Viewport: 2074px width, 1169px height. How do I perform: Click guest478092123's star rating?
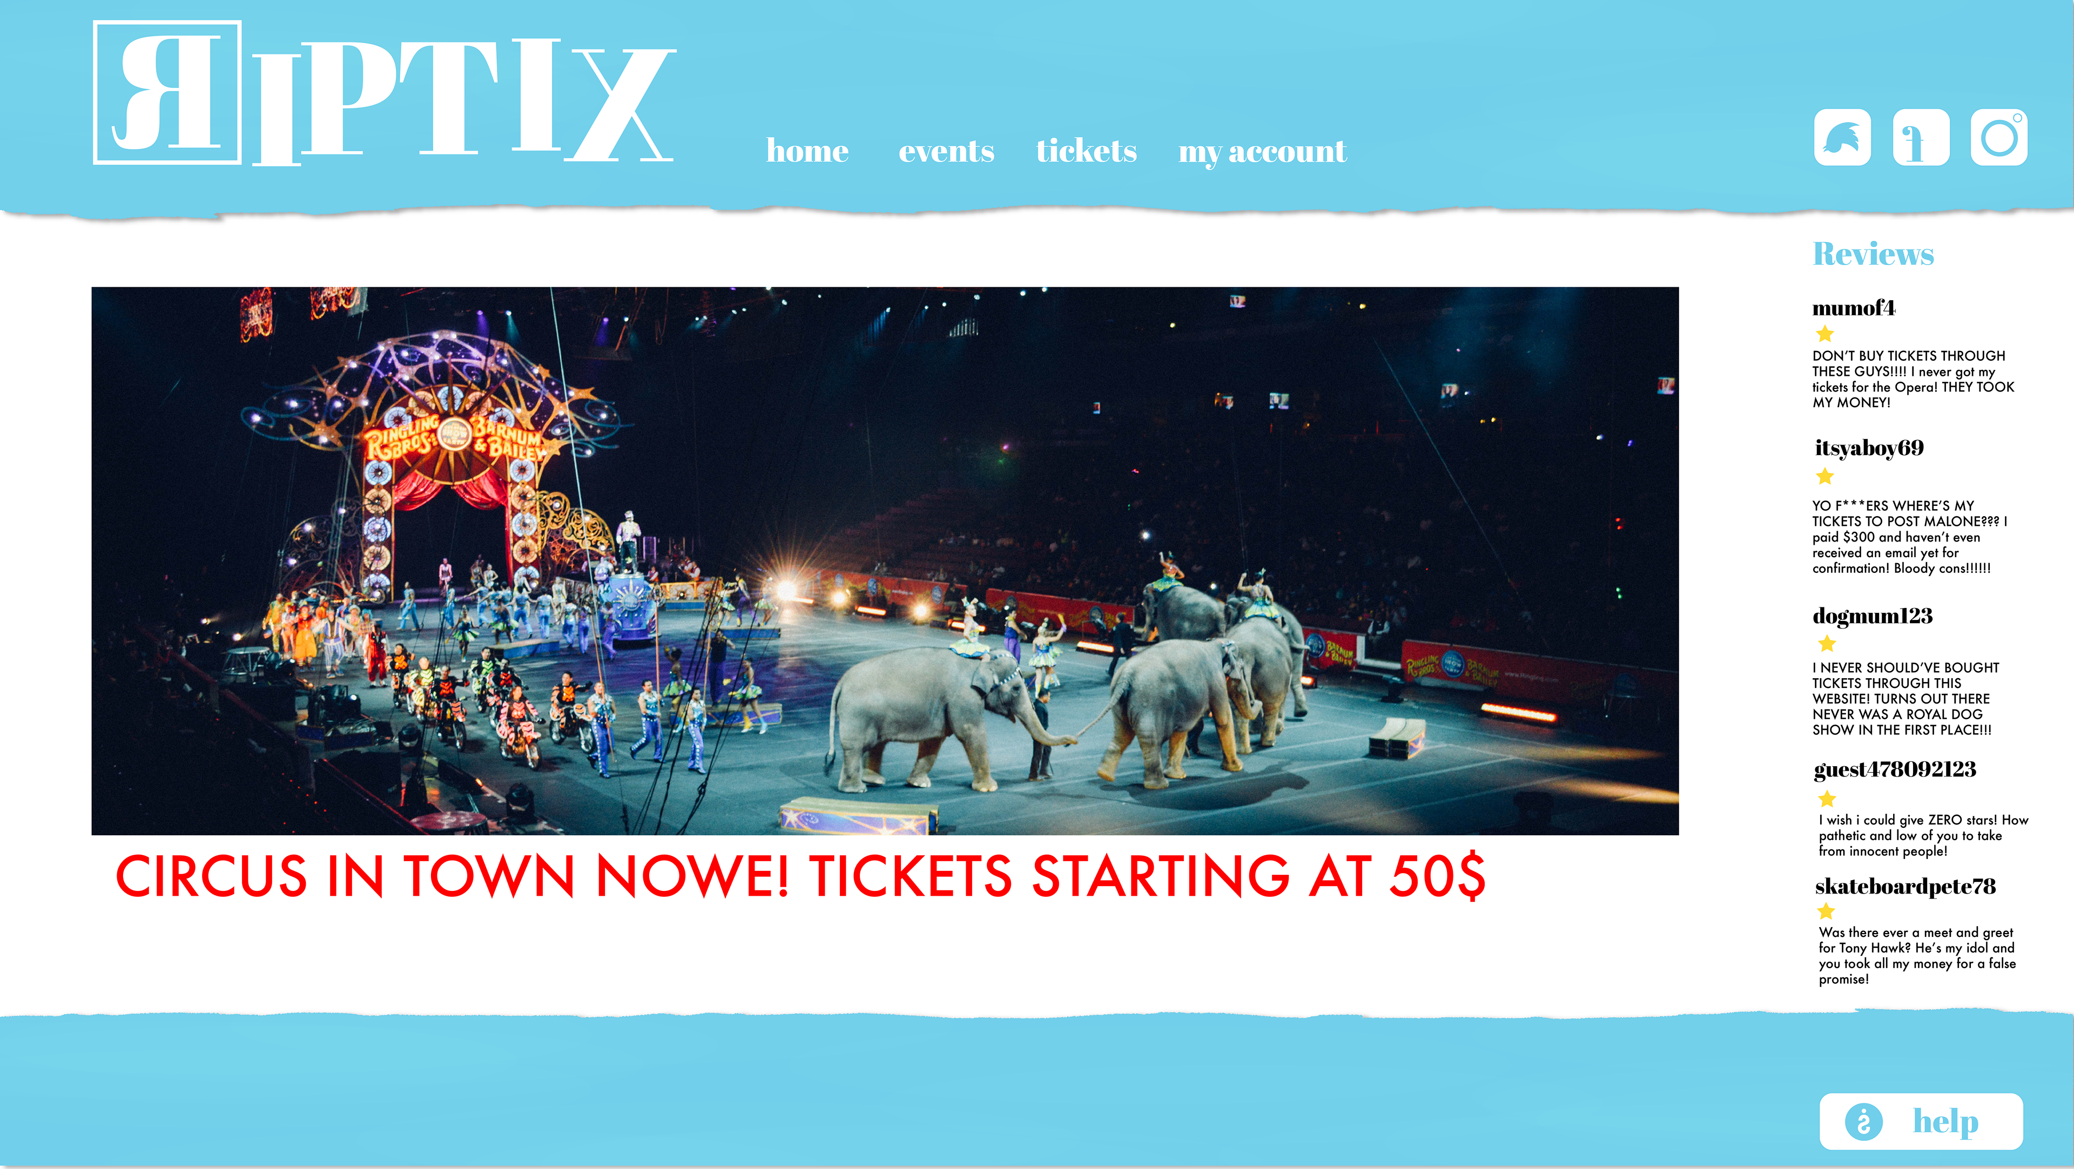1828,799
